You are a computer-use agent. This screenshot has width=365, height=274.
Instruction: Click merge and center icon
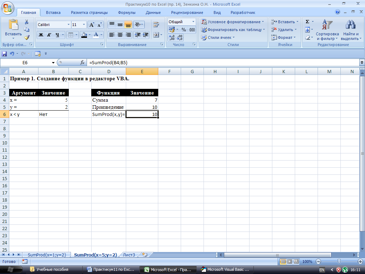(x=156, y=35)
